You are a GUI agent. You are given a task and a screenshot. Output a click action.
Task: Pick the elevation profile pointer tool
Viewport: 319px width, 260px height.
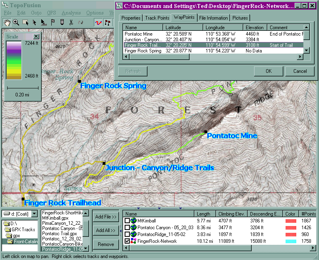pos(44,22)
